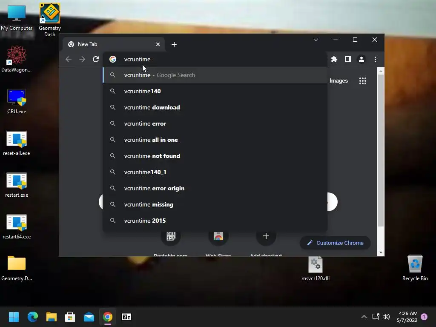Select the vcruntime all in one suggestion
The image size is (436, 327).
(x=215, y=140)
